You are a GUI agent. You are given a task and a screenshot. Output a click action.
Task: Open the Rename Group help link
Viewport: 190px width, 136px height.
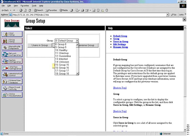click(121, 47)
